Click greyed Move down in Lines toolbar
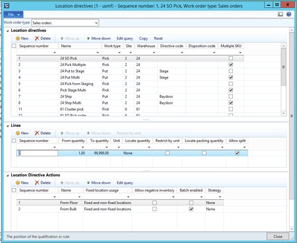Image resolution: width=297 pixels, height=243 pixels. pyautogui.click(x=98, y=133)
